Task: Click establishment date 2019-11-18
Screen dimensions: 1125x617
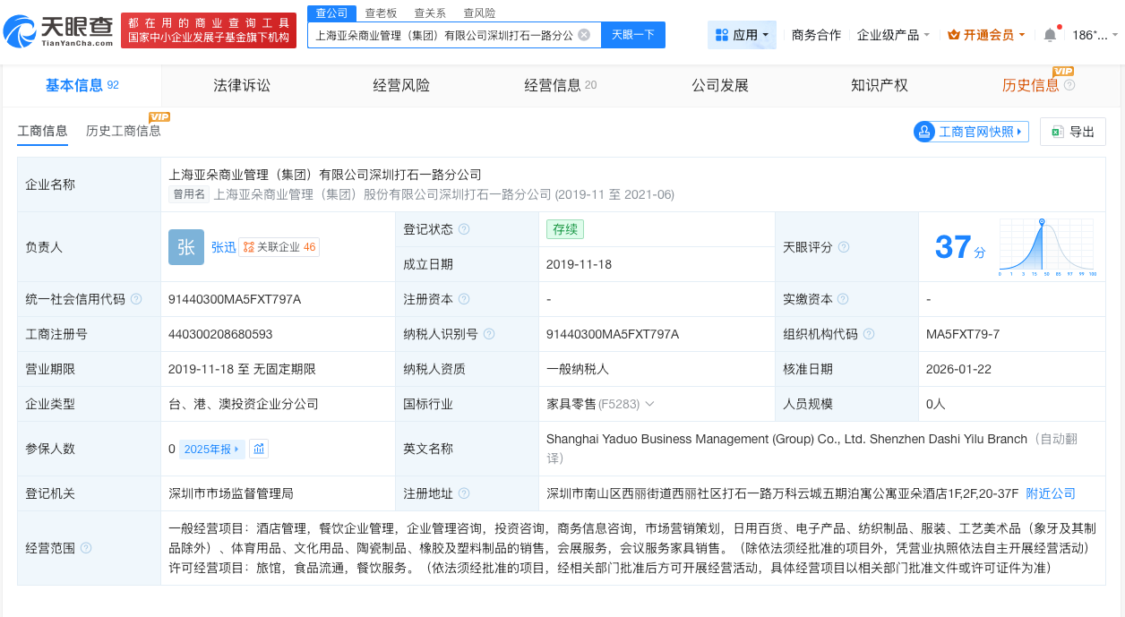Action: 579,264
